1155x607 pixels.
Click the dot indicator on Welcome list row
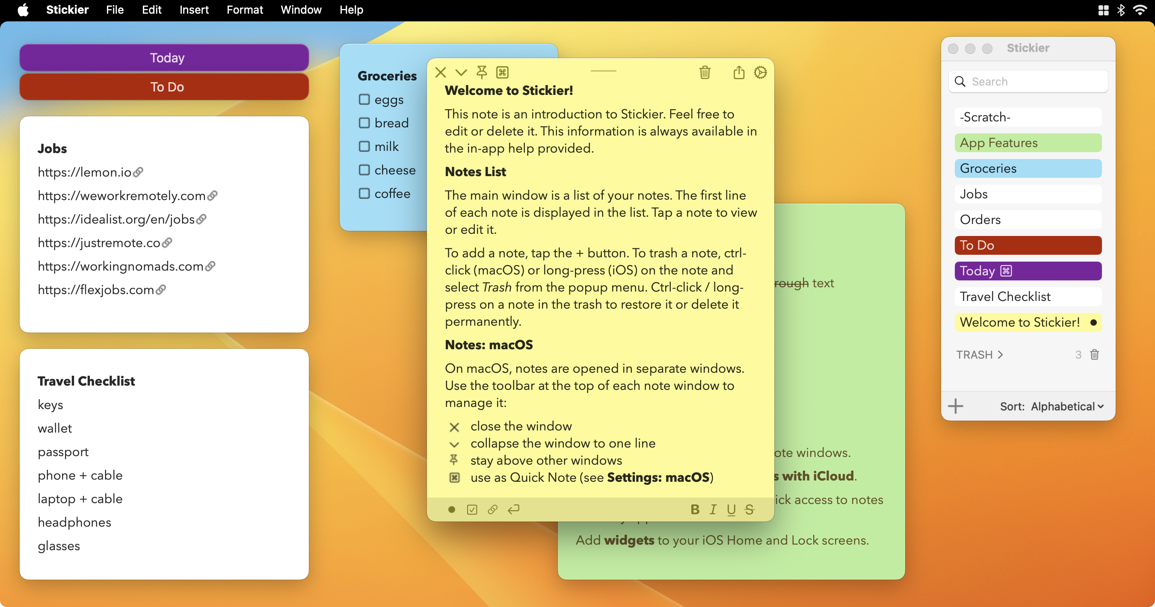pos(1093,322)
